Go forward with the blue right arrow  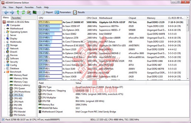click(12, 12)
